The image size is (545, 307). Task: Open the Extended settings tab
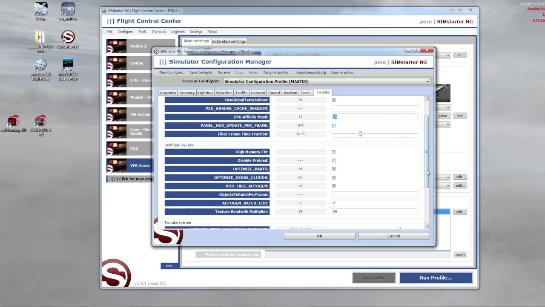tap(229, 41)
